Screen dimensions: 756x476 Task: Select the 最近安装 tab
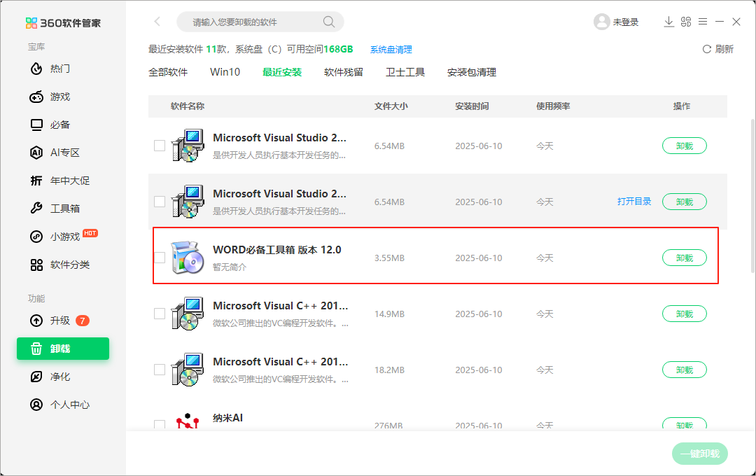tap(282, 72)
